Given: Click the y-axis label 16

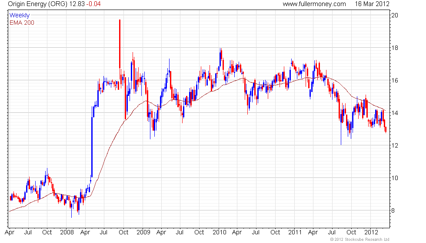Looking at the screenshot, I should (395, 80).
